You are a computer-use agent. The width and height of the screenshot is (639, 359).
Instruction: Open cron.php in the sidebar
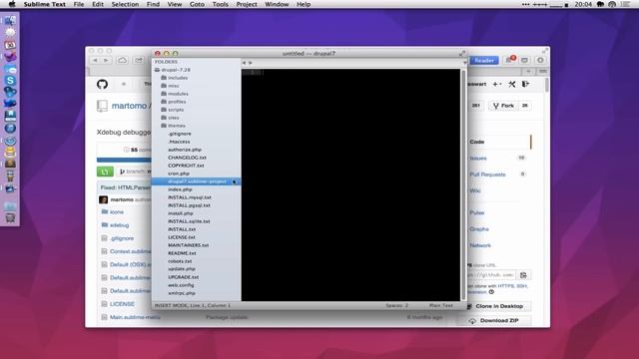(179, 174)
